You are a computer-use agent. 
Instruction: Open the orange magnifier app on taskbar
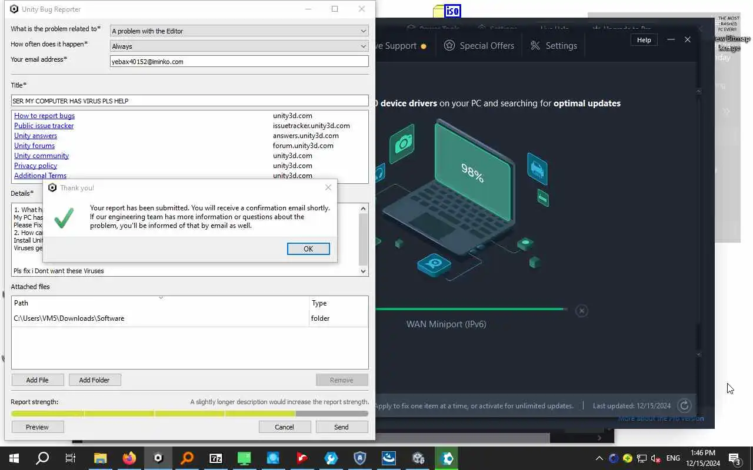[186, 458]
